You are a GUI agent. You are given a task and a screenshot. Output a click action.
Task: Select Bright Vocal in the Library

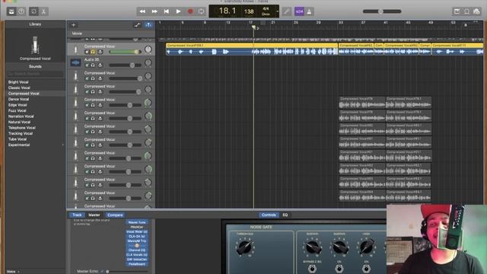coord(18,82)
